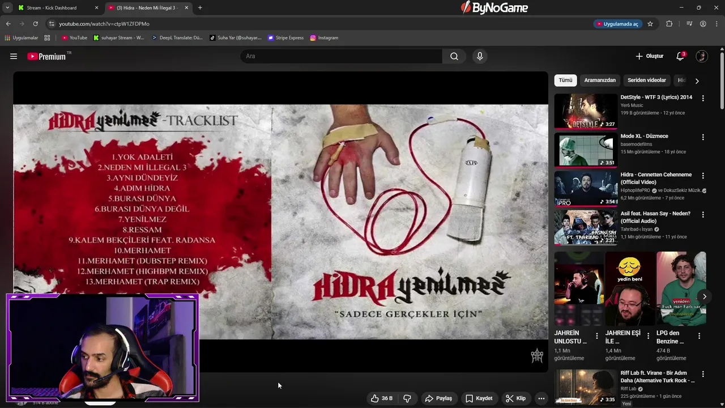Click channel watermark icon on video

tap(537, 356)
